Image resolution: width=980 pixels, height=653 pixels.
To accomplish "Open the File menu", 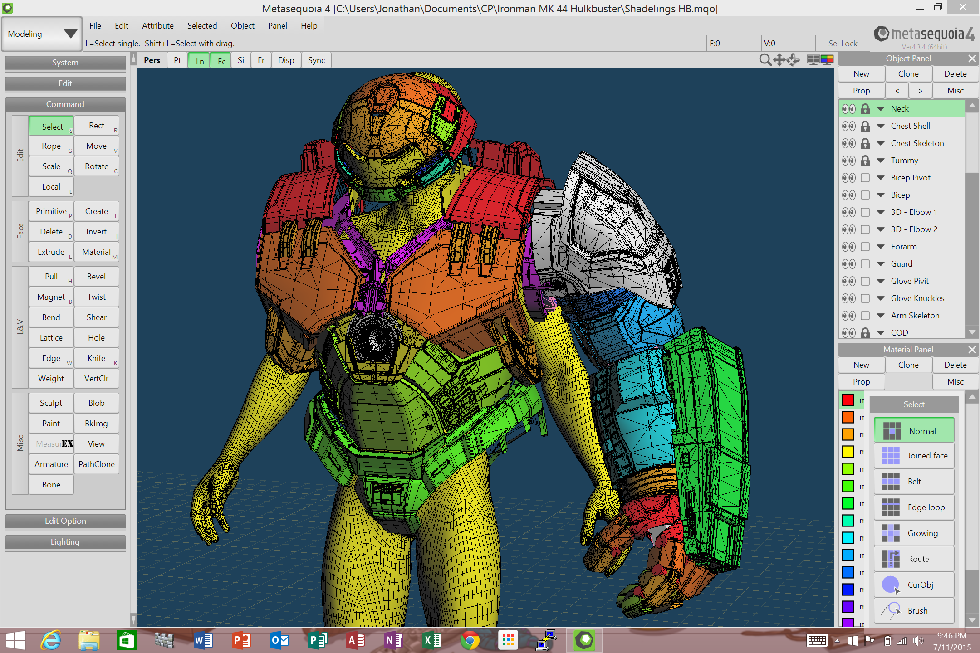I will coord(95,26).
